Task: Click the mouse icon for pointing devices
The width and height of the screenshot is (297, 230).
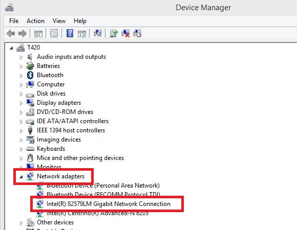Action: [30, 158]
